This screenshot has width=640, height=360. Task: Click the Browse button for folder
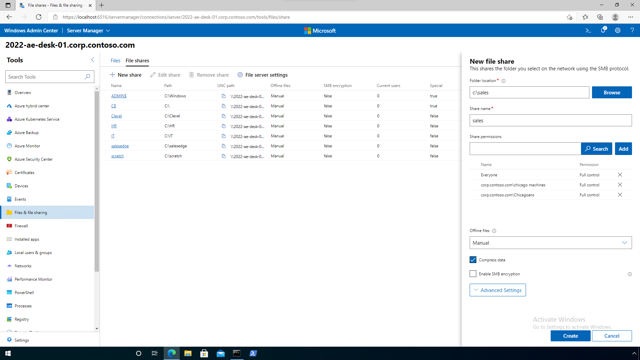(612, 92)
